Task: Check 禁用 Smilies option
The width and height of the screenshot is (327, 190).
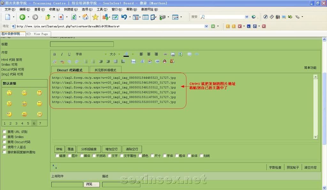Action: tap(4, 137)
